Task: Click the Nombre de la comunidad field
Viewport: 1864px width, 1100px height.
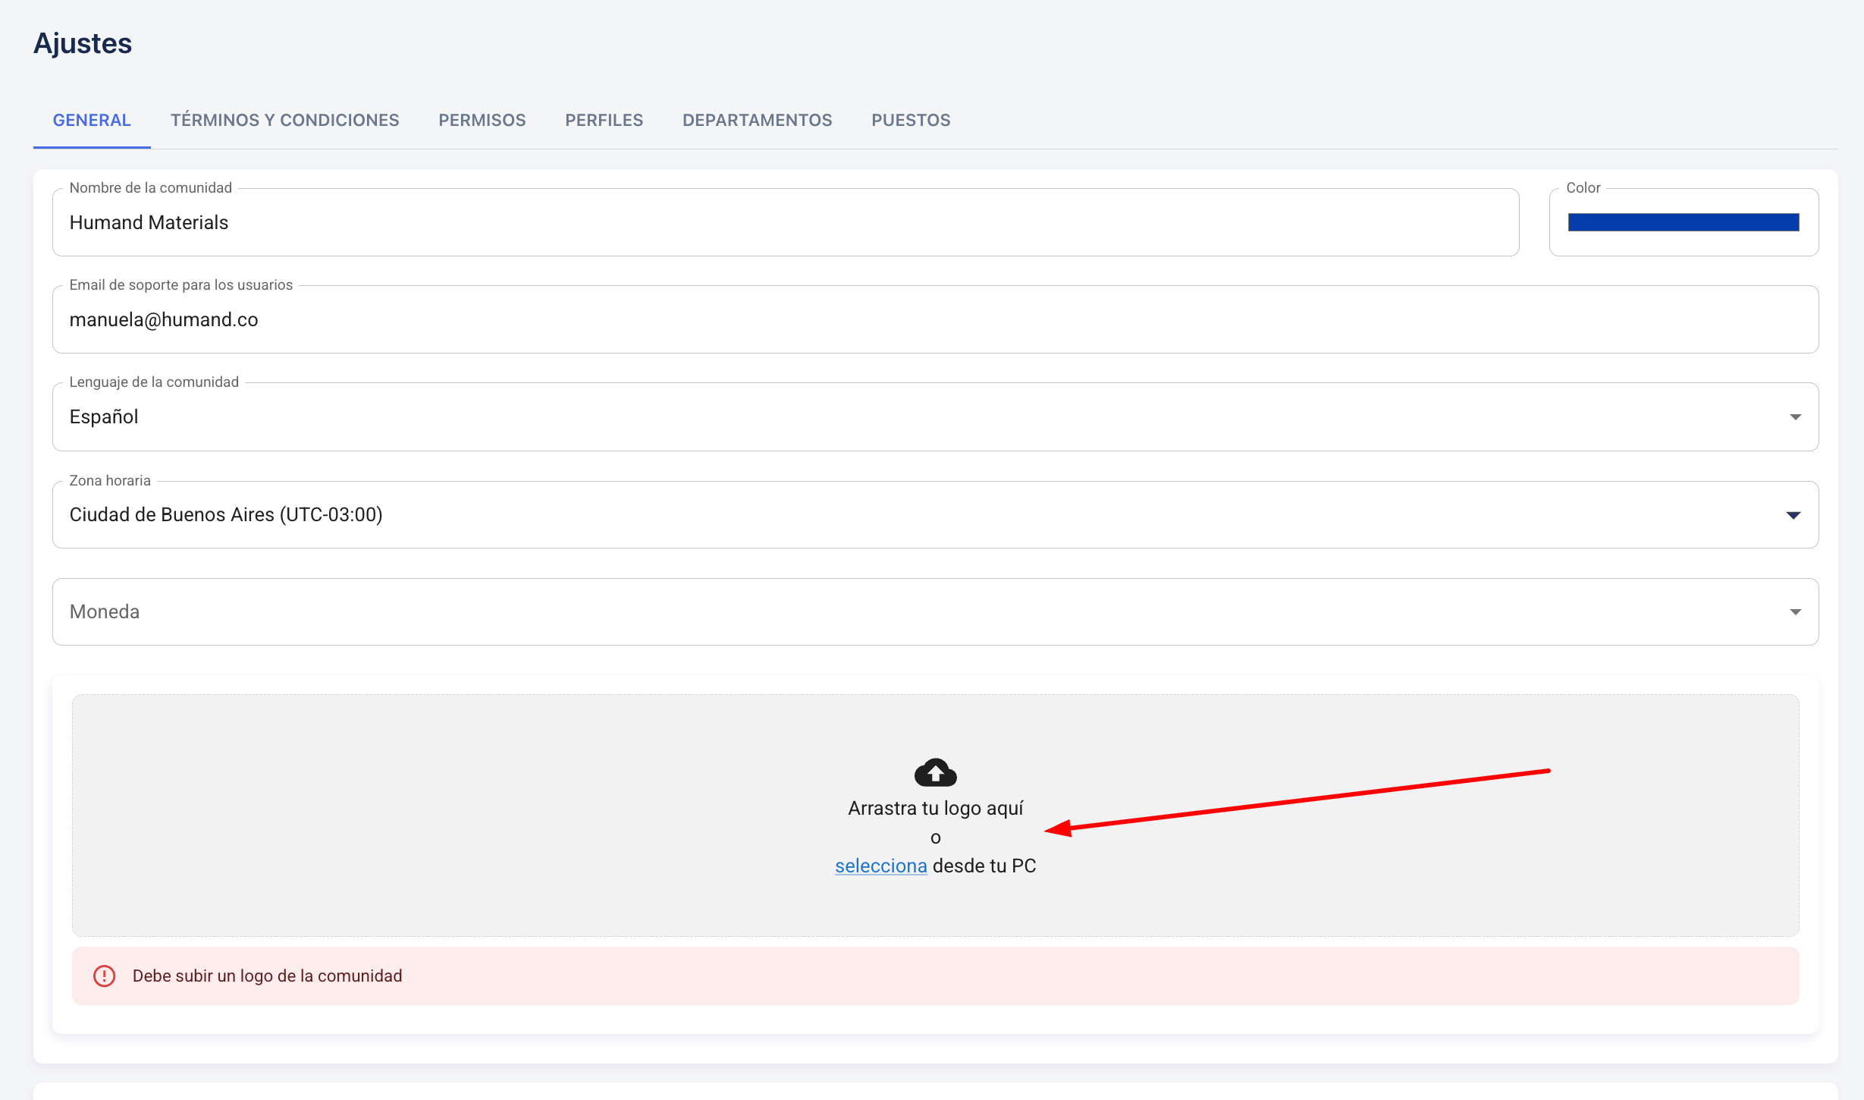Action: point(785,222)
